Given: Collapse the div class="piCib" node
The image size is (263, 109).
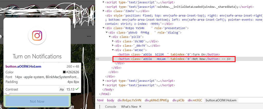Looking at the screenshot, I should tap(110, 37).
